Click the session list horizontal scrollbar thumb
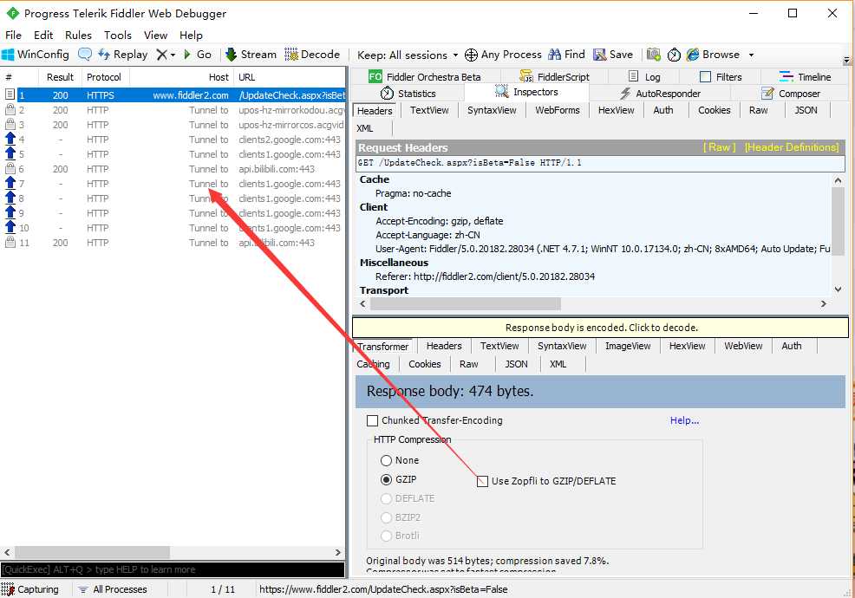Image resolution: width=855 pixels, height=598 pixels. click(x=92, y=552)
